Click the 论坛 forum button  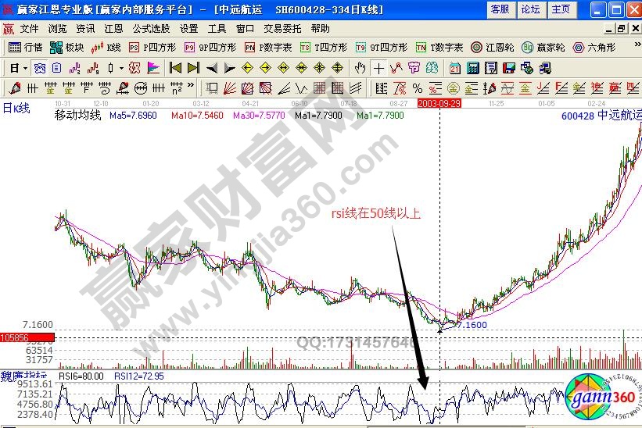pos(530,9)
